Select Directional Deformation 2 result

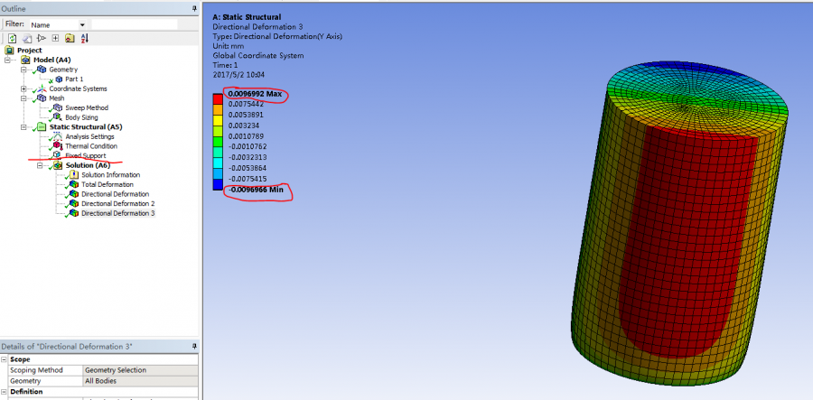click(x=118, y=204)
